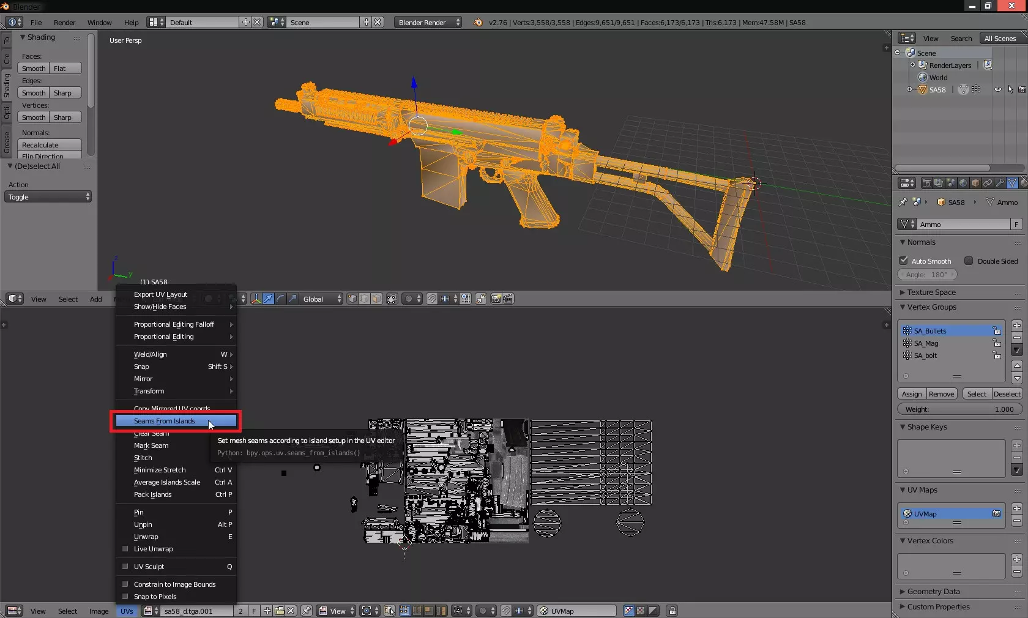Click Recalculate normals button

tap(50, 145)
